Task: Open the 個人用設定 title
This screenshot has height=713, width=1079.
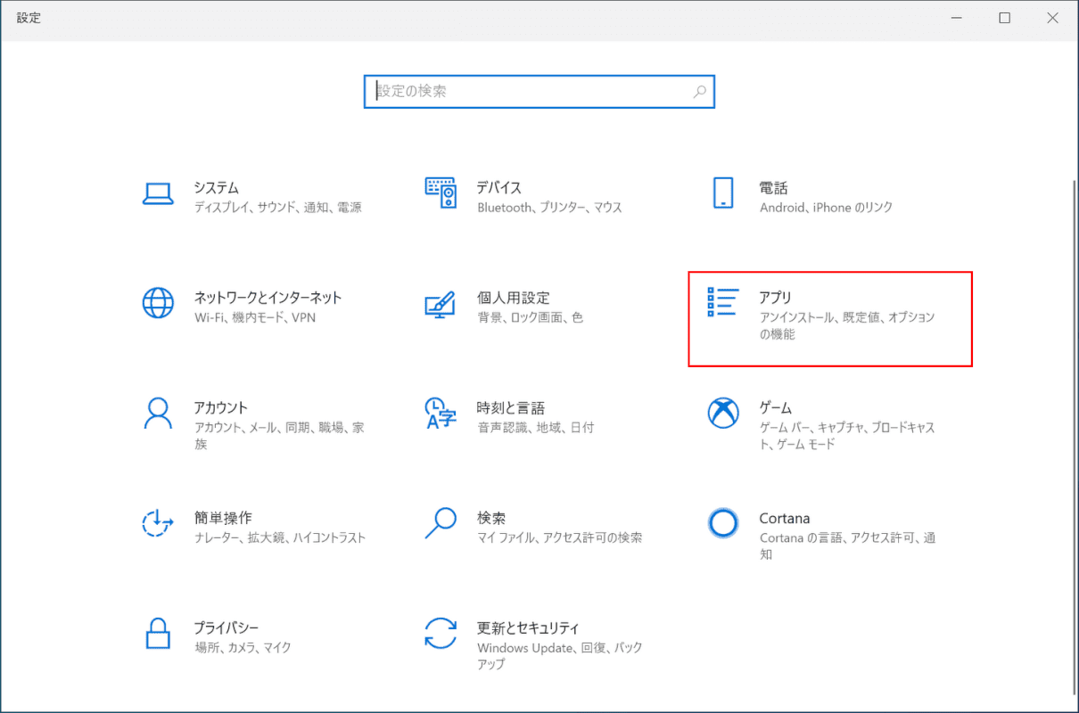Action: click(x=514, y=298)
